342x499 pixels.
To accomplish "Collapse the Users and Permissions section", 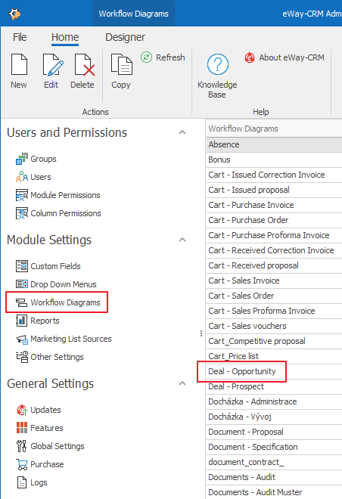I will (x=182, y=132).
